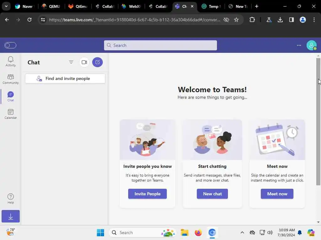
Task: Open the Activity bell in sidebar
Action: [x=10, y=62]
